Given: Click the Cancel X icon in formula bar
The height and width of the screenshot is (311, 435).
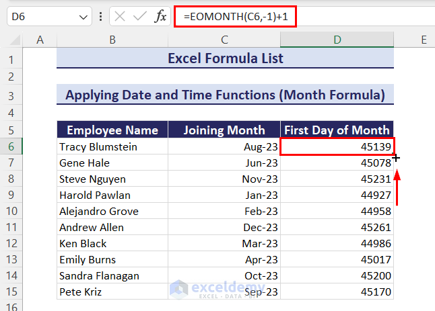Looking at the screenshot, I should point(120,16).
